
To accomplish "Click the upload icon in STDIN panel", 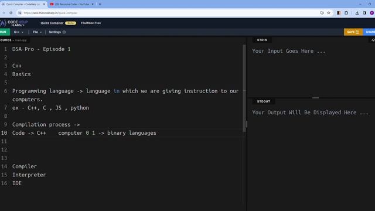I will pyautogui.click(x=373, y=40).
